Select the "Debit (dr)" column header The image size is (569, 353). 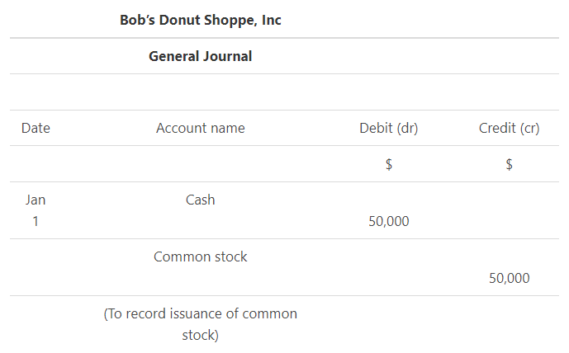388,128
